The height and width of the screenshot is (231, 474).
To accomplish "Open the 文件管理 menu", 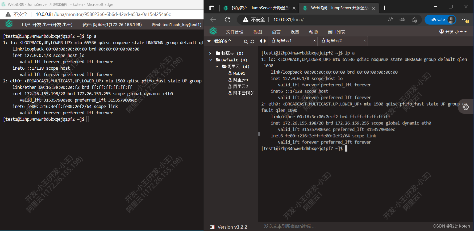I will [235, 32].
